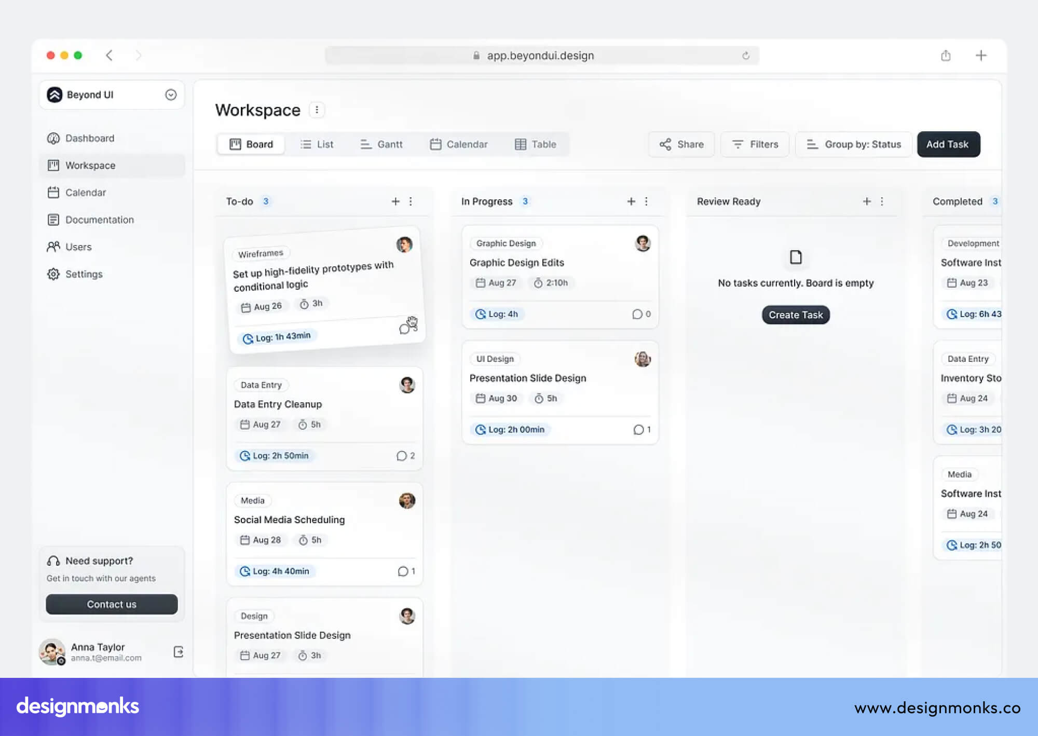Expand the Beyond UI workspace switcher
The height and width of the screenshot is (736, 1038).
(170, 94)
